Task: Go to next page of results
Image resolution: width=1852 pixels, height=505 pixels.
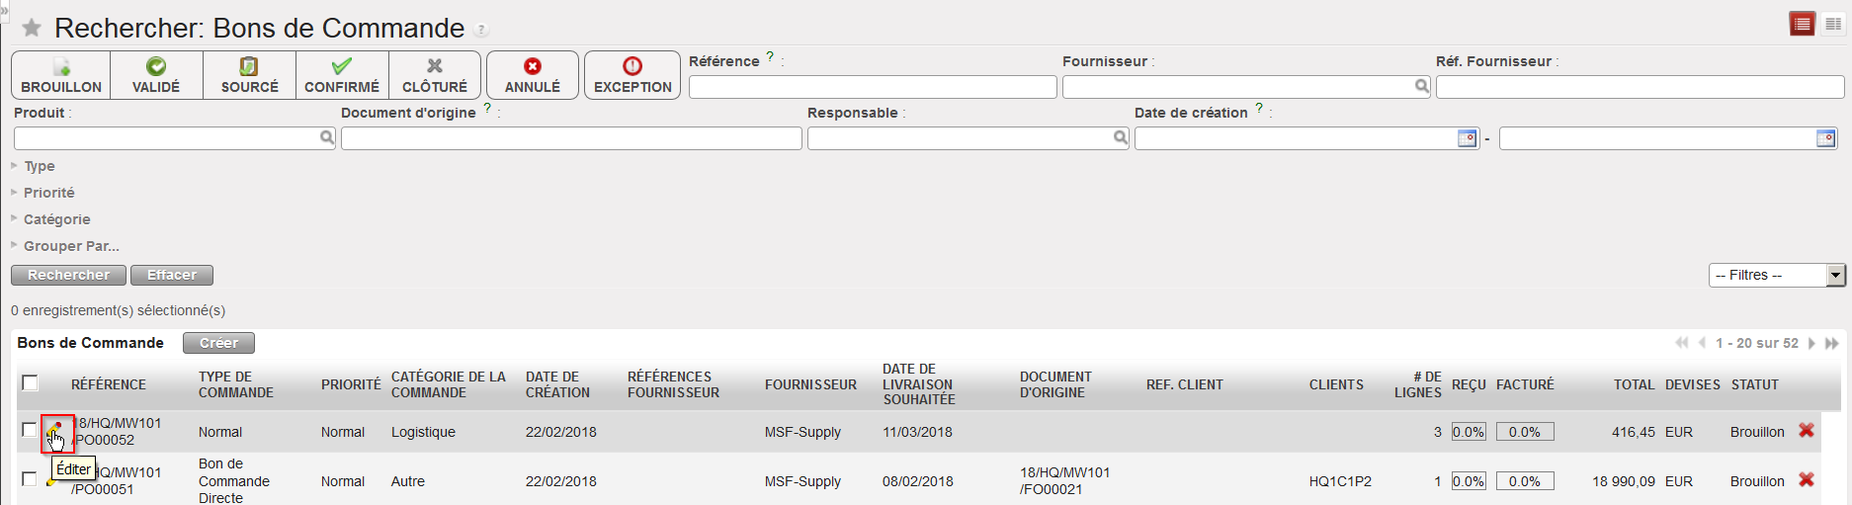Action: tap(1811, 343)
